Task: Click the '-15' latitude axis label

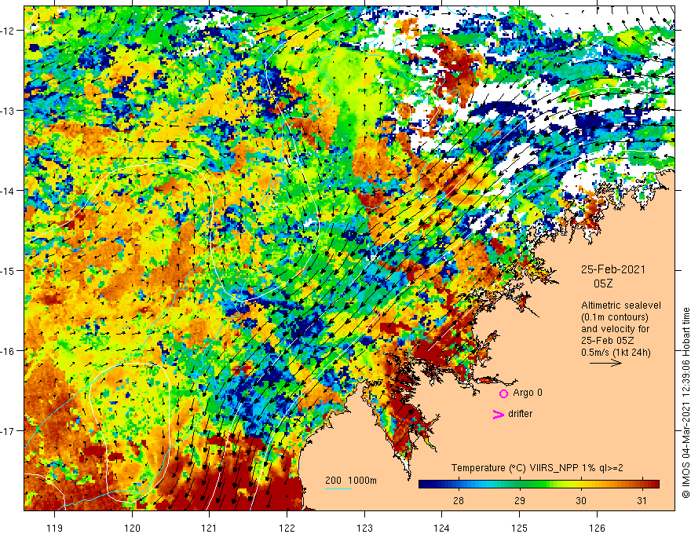Action: pos(8,270)
